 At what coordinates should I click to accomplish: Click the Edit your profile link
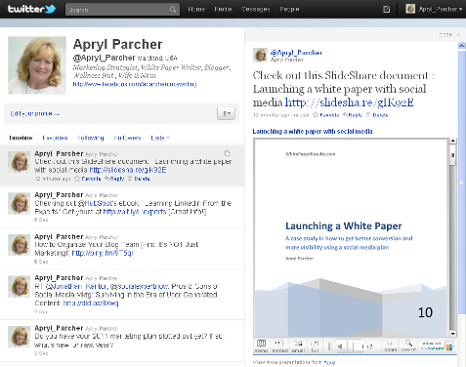pos(34,113)
